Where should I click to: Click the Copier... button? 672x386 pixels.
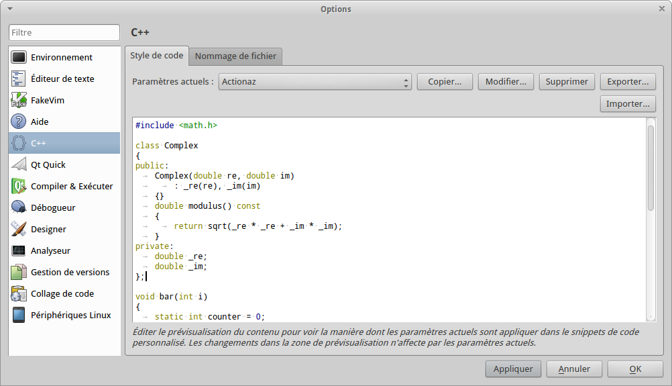pyautogui.click(x=445, y=82)
